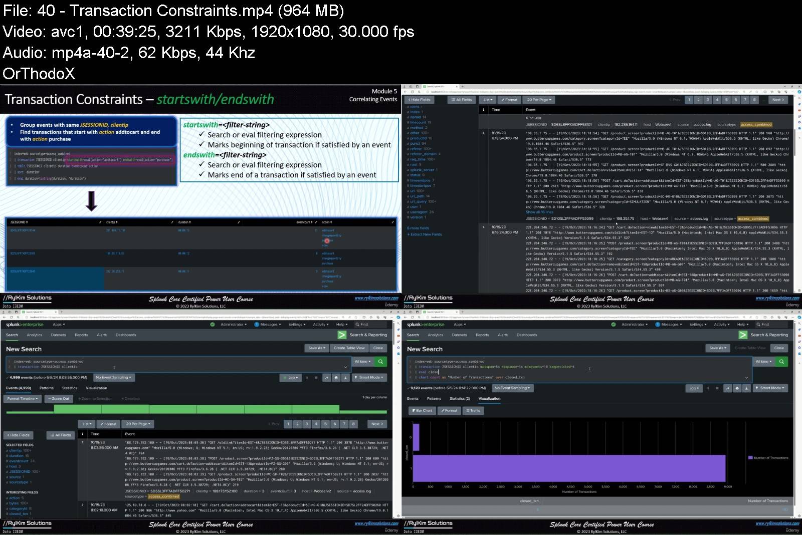The image size is (802, 535).
Task: Click the green health status check icon near Administrator in the Visualization window
Action: 613,325
